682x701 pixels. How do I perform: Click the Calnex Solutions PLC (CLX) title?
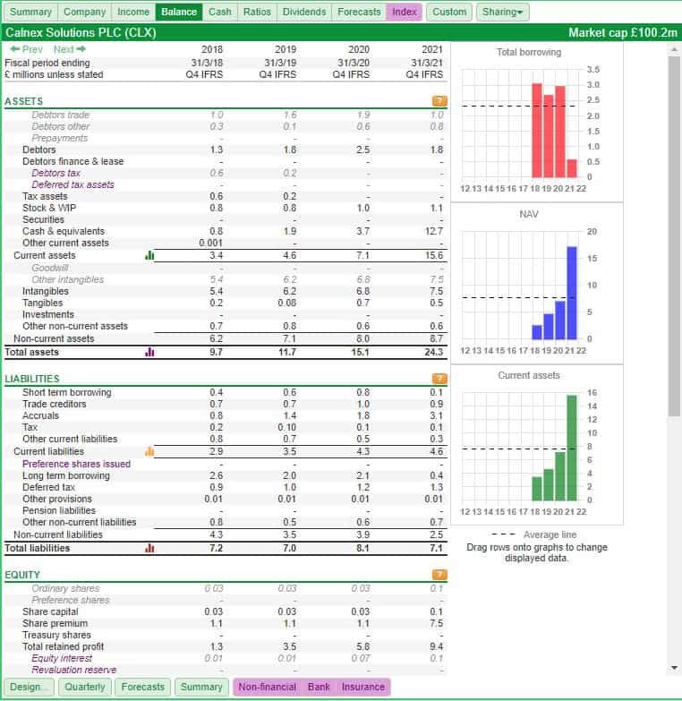81,32
